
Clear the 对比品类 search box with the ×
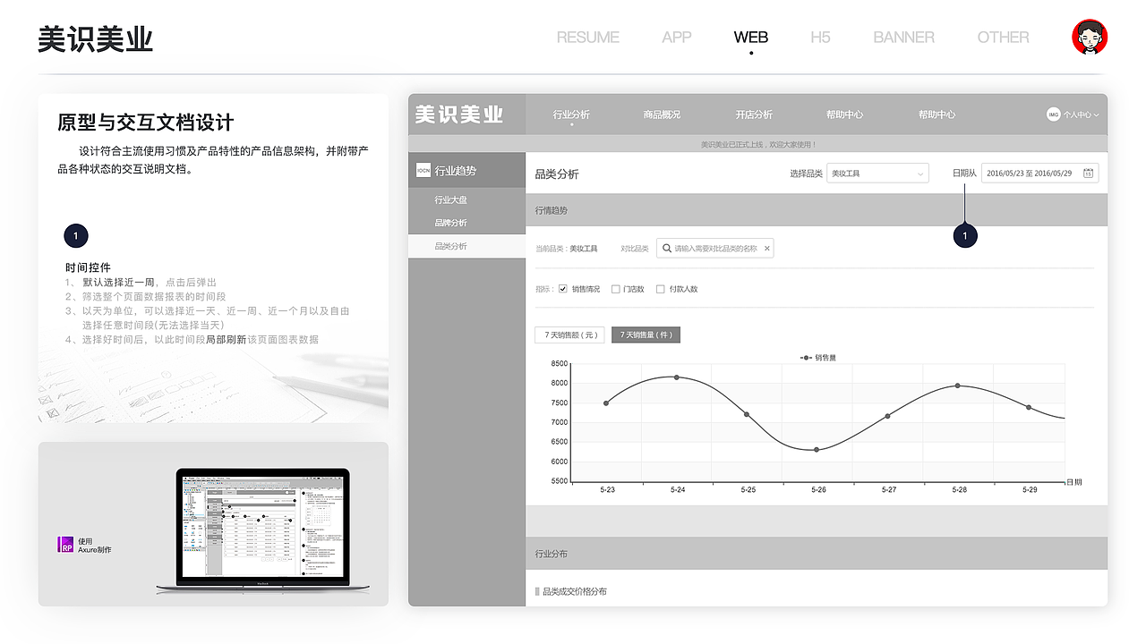(766, 249)
